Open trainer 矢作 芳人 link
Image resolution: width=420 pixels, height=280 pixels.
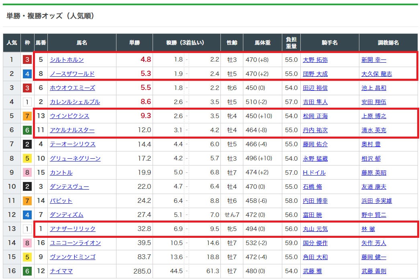coord(373,243)
